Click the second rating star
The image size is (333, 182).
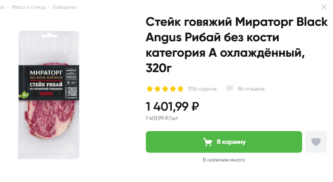click(157, 89)
